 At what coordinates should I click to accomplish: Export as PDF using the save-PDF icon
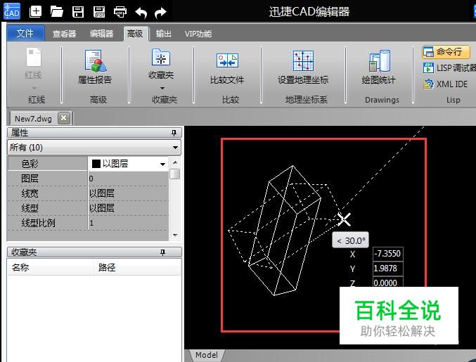[99, 12]
